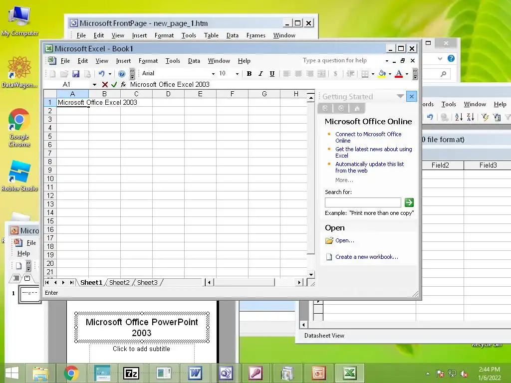Open Table menu in FrontPage window
The image size is (511, 383).
(x=211, y=35)
